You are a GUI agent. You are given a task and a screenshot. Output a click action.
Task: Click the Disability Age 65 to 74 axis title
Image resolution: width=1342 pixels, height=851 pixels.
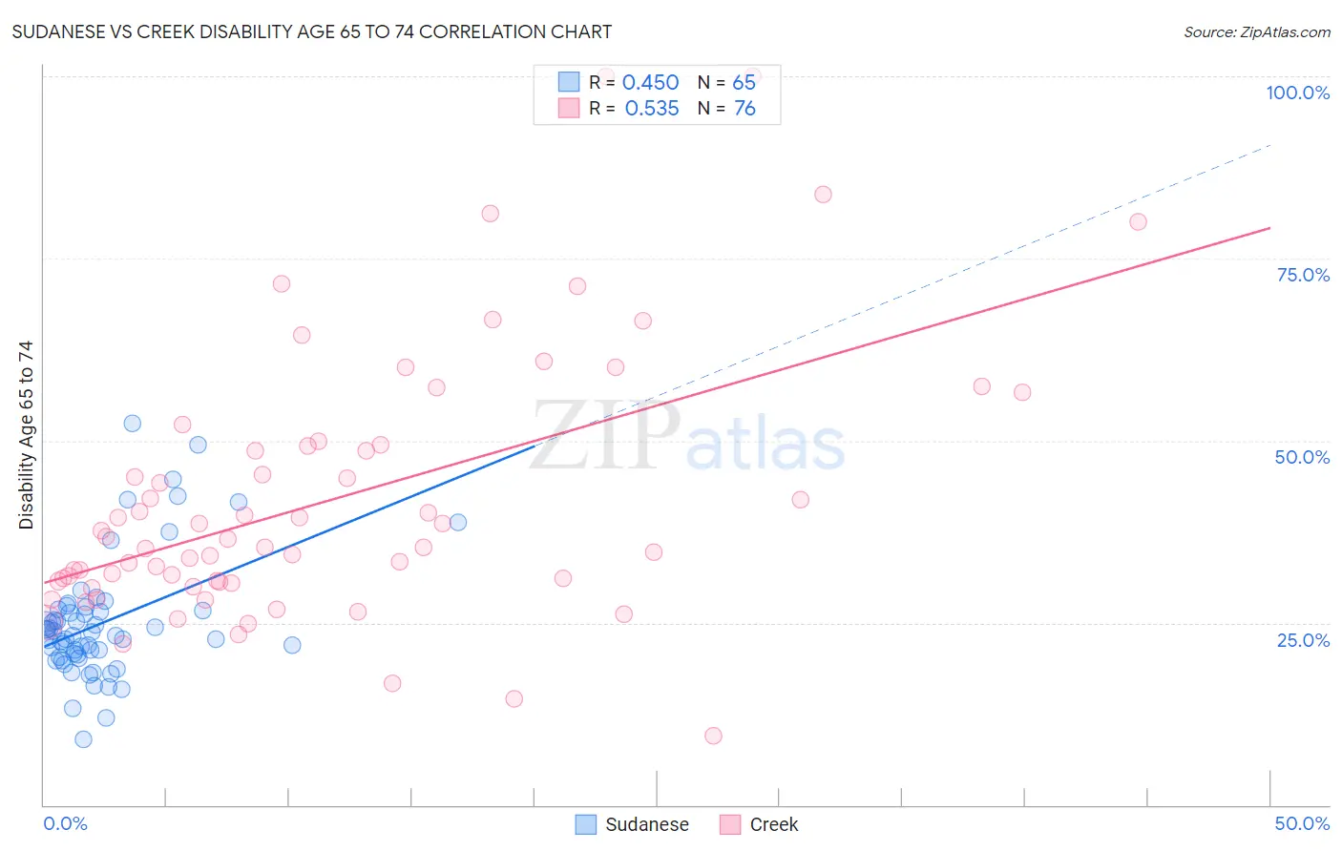[x=26, y=435]
